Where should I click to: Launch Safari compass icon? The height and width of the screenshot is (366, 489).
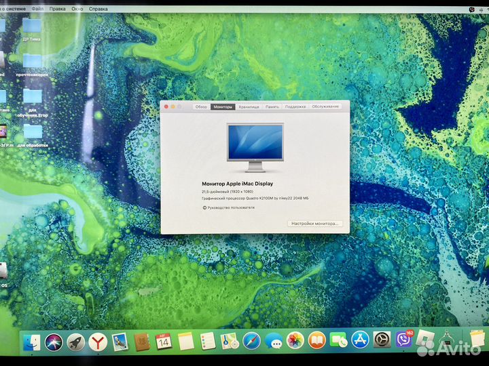click(251, 340)
